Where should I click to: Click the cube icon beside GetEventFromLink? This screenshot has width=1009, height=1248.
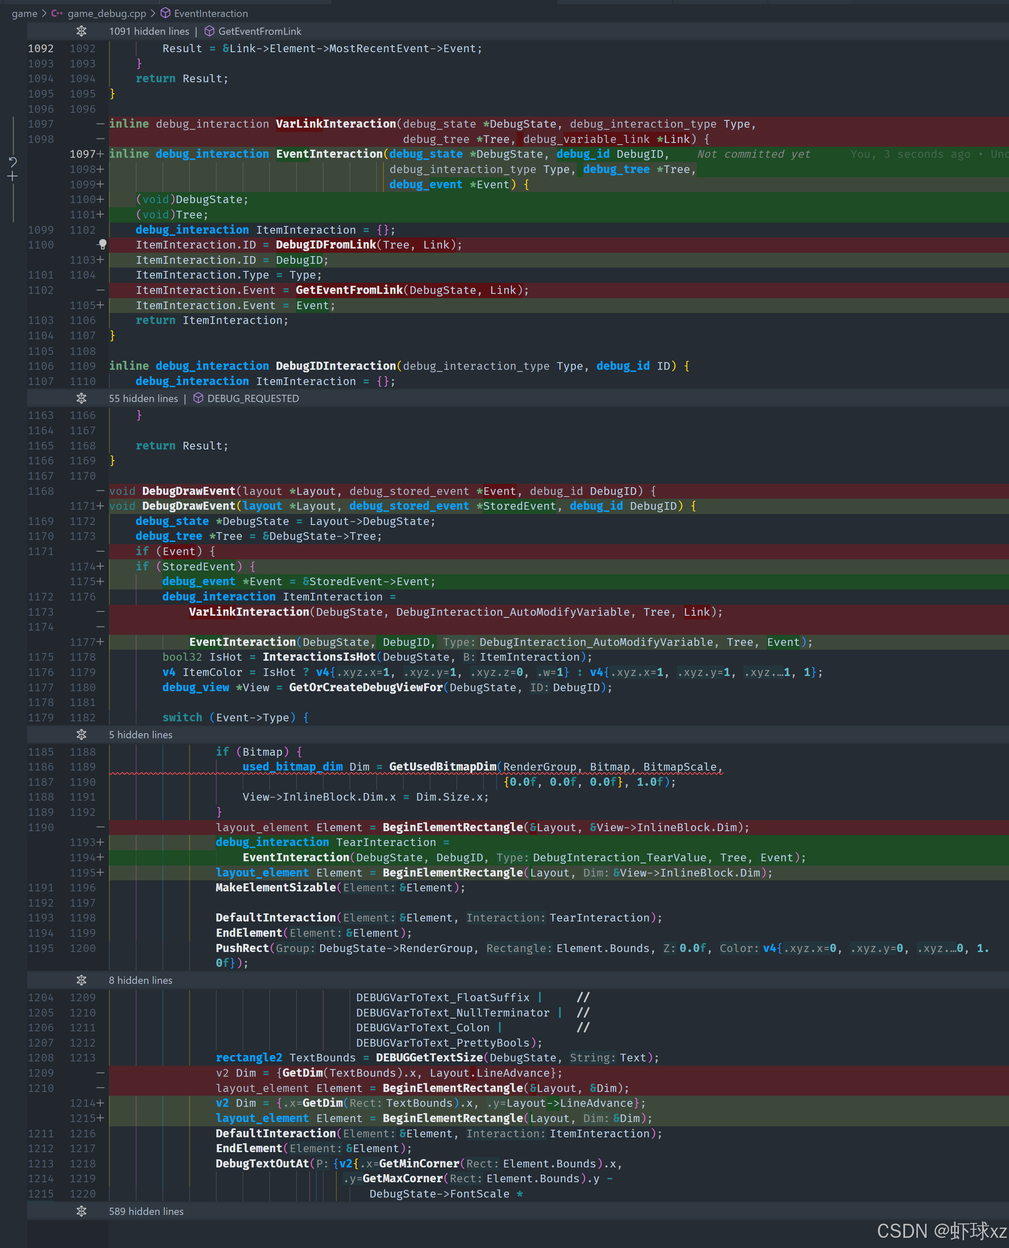click(209, 31)
